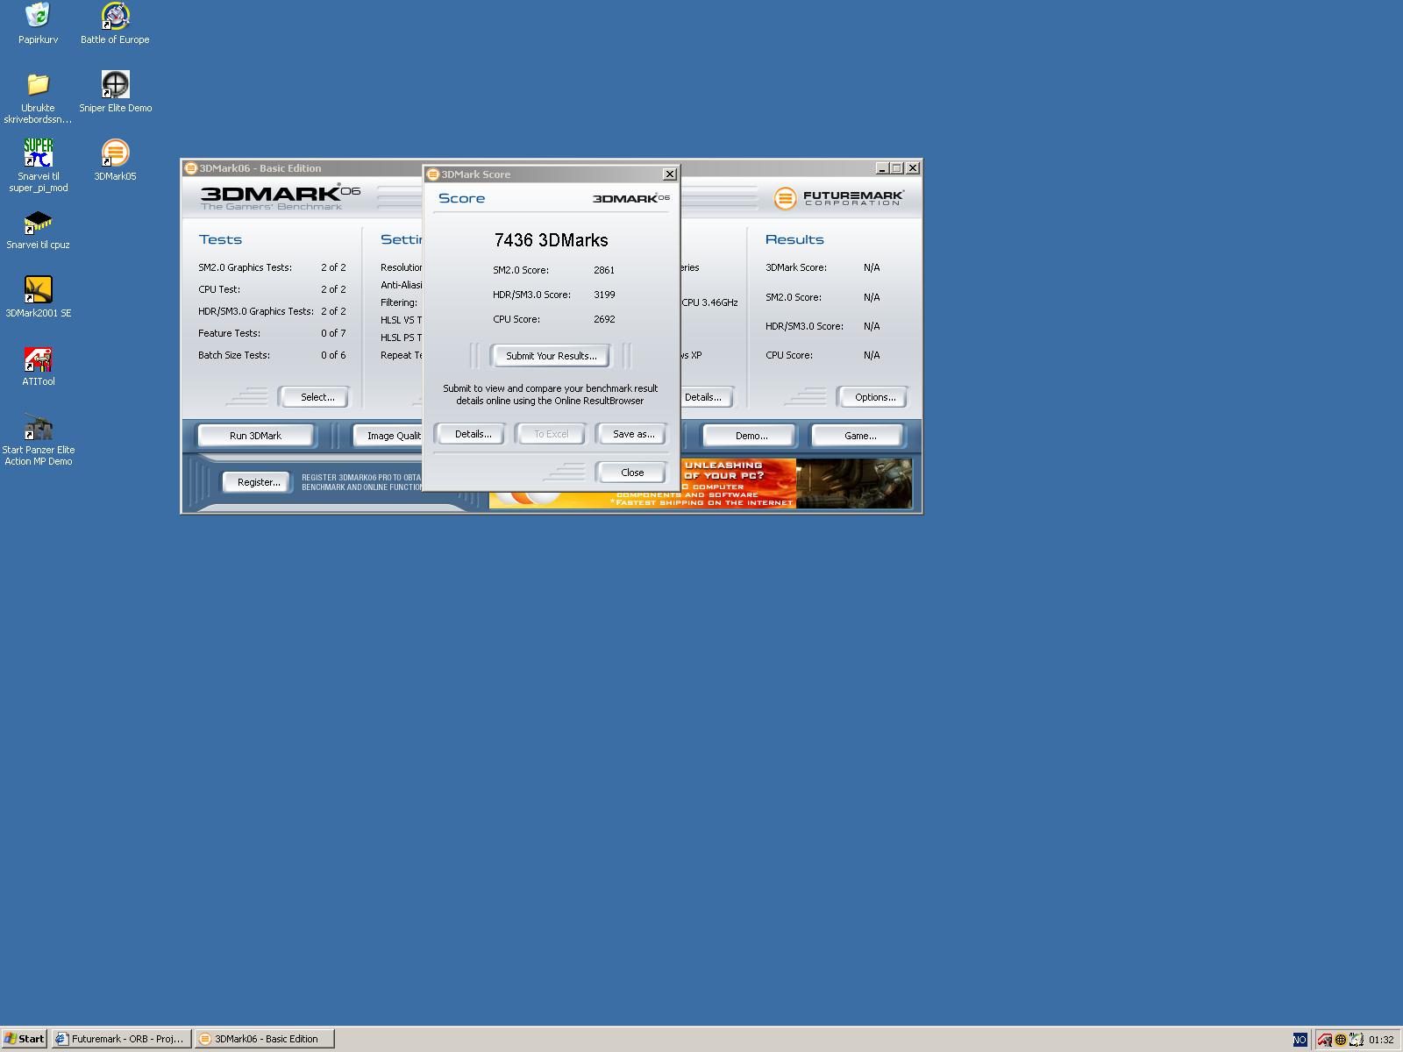This screenshot has height=1052, width=1403.
Task: Click the Batch Size Tests row label
Action: tap(234, 355)
